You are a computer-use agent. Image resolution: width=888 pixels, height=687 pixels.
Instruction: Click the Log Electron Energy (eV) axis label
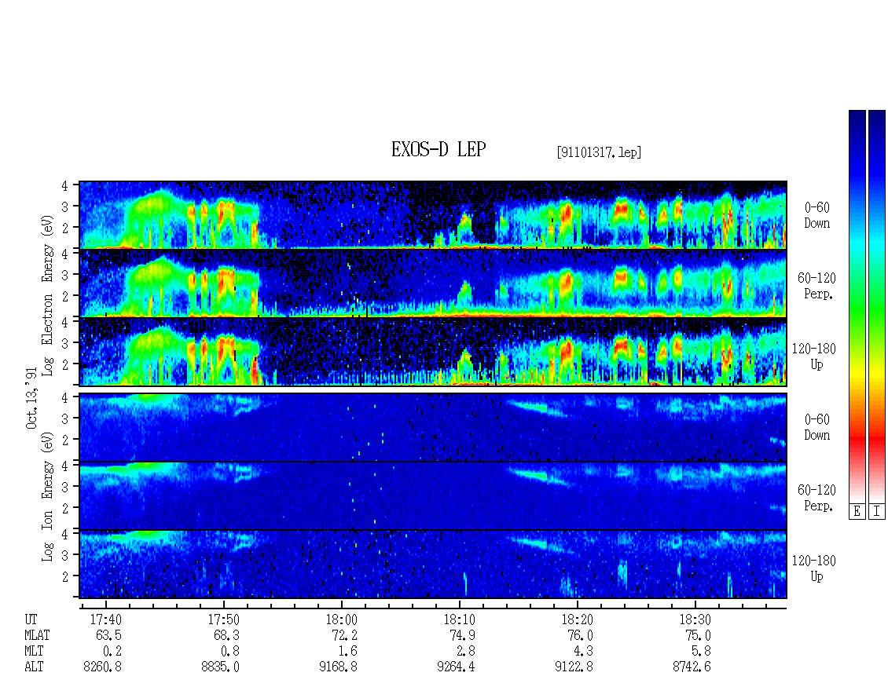[x=47, y=295]
